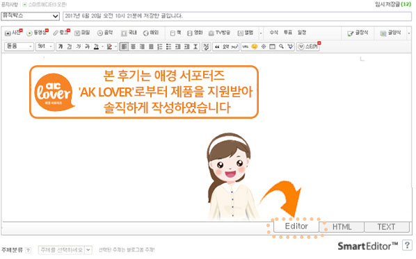Open the font family dropdown 돋움
Screen dimensions: 416x259
[x=19, y=47]
